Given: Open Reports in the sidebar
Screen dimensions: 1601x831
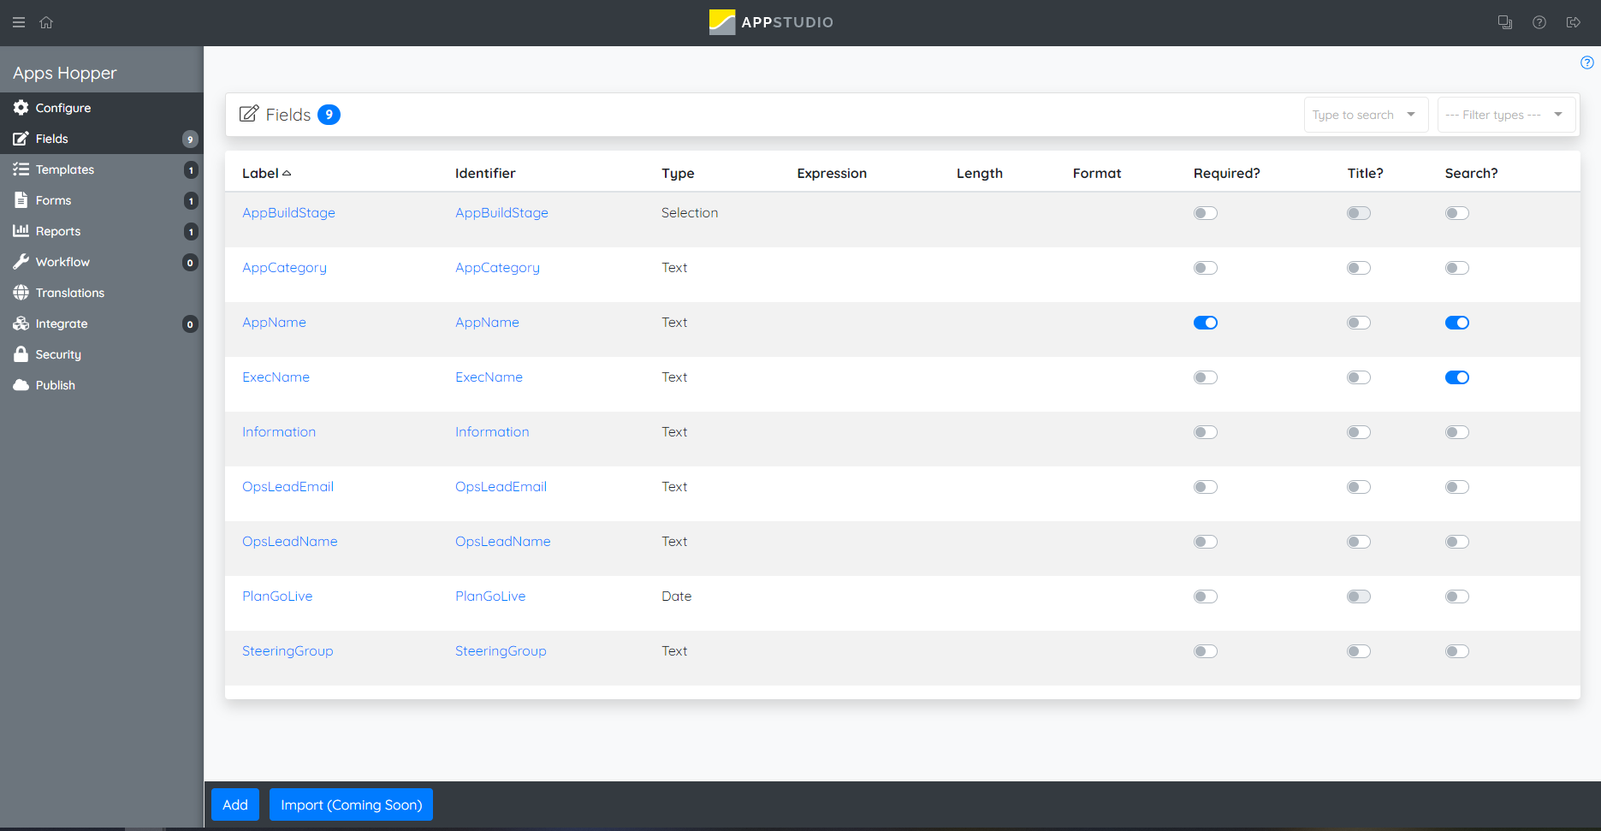Looking at the screenshot, I should point(102,231).
